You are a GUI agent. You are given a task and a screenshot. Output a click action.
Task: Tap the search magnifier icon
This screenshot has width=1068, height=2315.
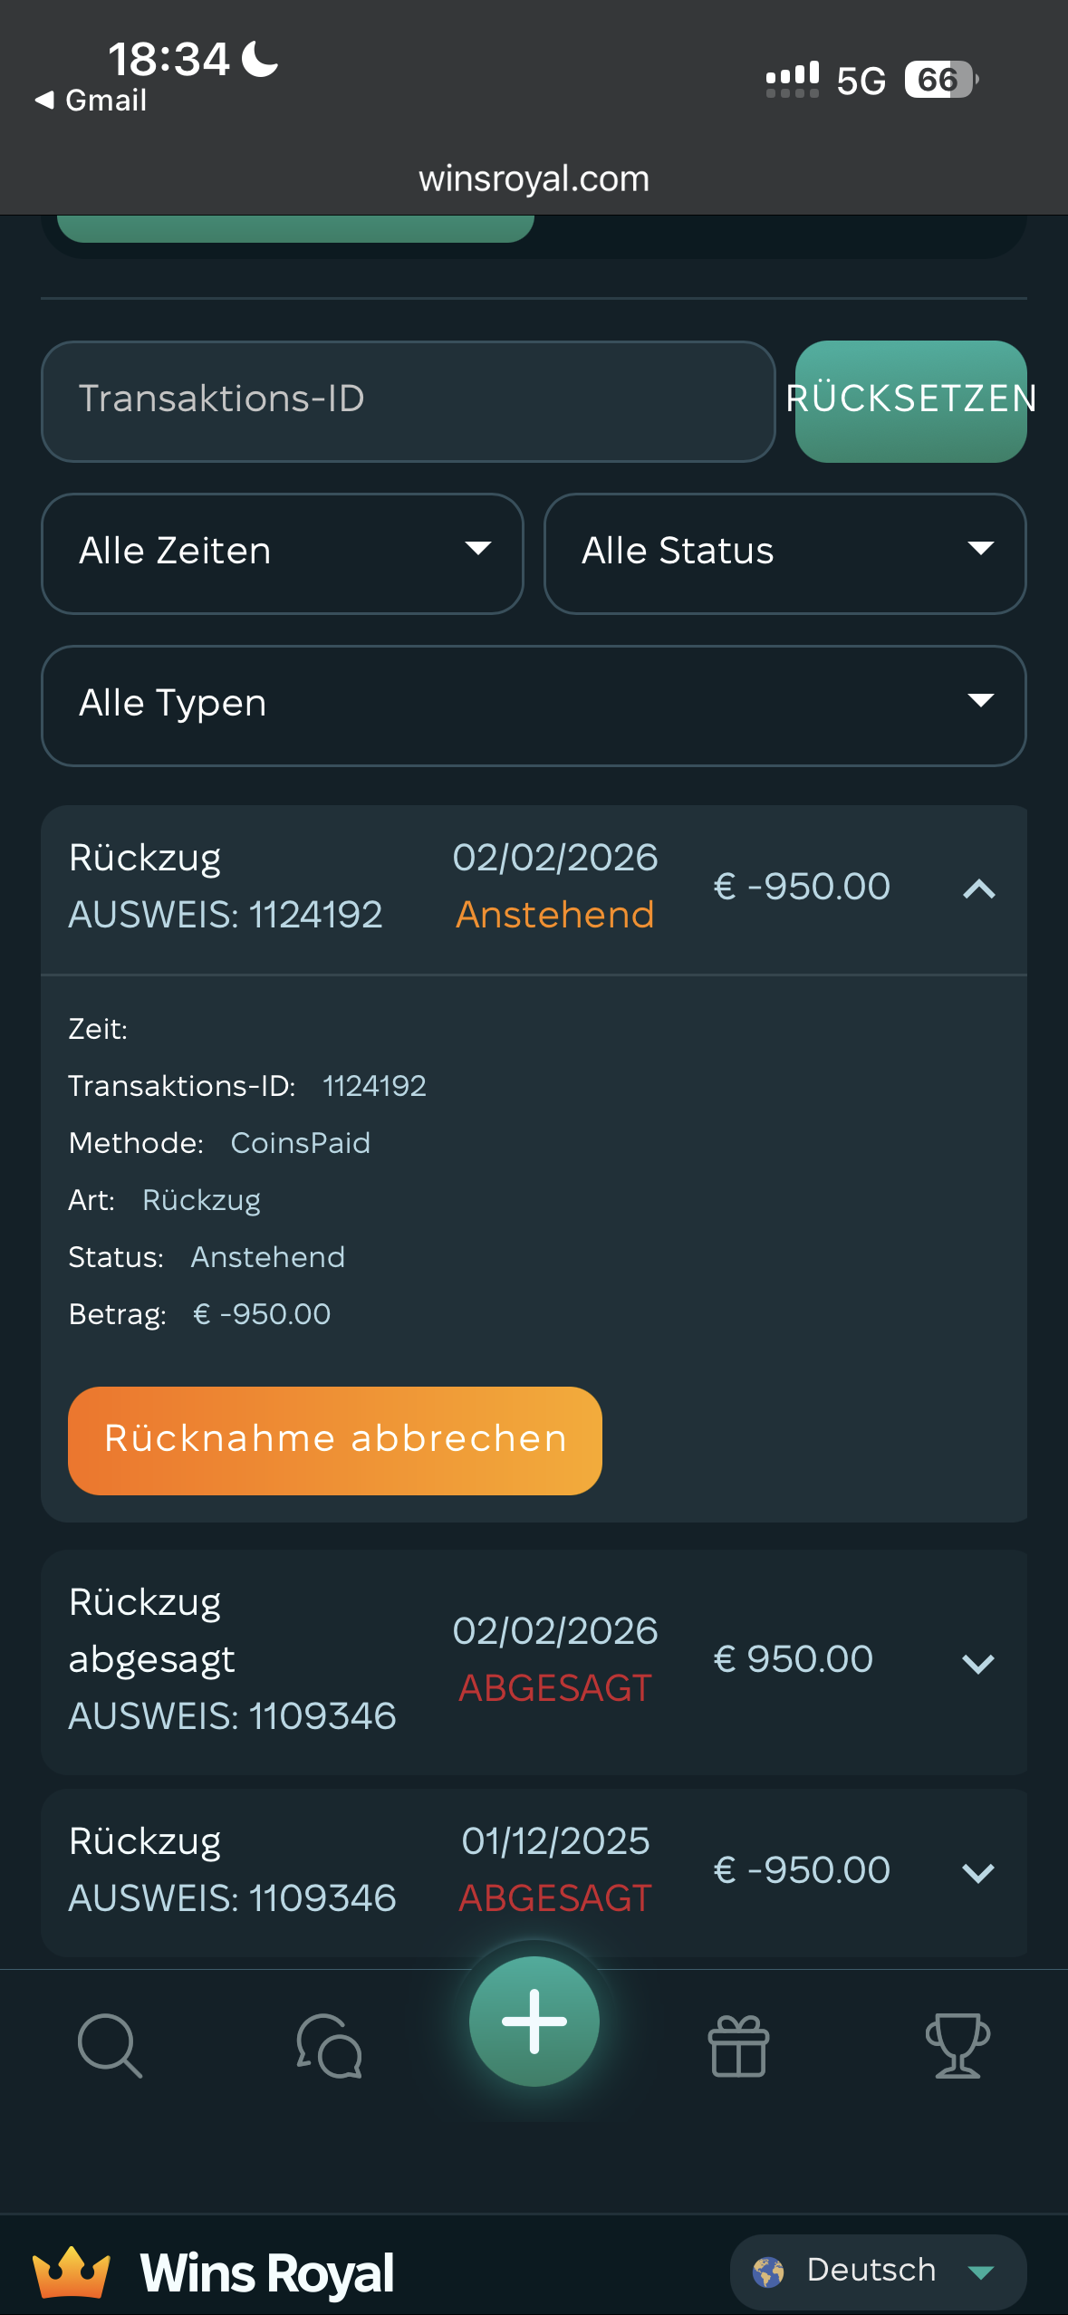[110, 2045]
